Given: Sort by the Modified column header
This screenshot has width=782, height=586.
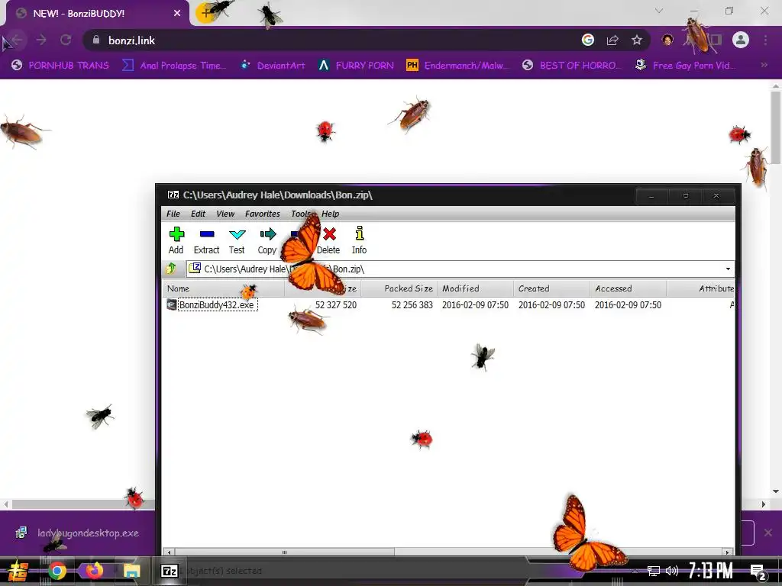Looking at the screenshot, I should tap(475, 288).
